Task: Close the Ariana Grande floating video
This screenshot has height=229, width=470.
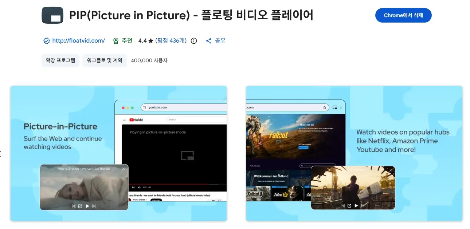Action: 124,169
